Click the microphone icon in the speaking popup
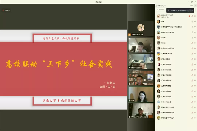The image size is (197, 131). [x=169, y=10]
